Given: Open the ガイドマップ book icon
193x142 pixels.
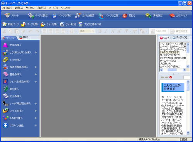Looking at the screenshot, I should (x=172, y=15).
